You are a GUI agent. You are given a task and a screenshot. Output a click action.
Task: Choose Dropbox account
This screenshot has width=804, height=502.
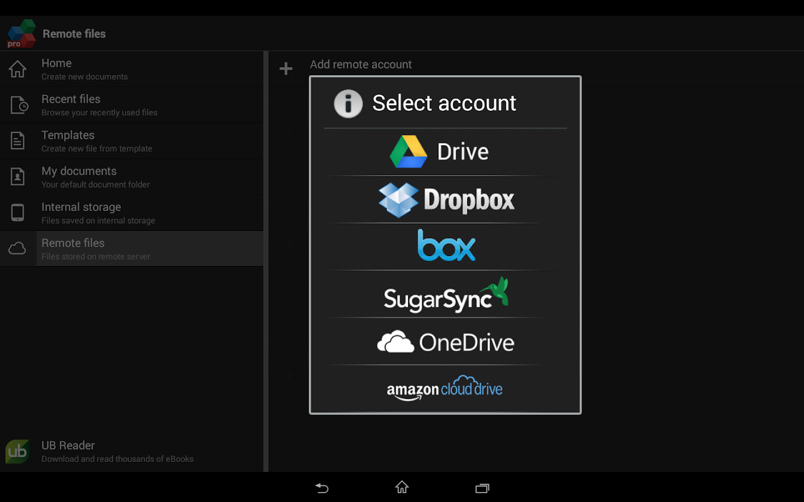(445, 200)
